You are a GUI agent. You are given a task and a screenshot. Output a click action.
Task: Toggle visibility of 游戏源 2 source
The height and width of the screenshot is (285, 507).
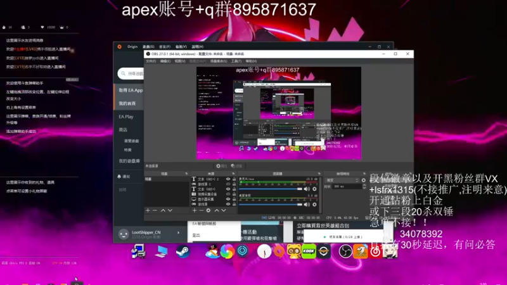tap(228, 184)
